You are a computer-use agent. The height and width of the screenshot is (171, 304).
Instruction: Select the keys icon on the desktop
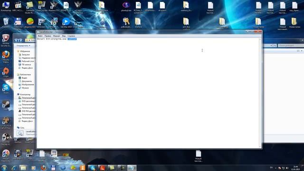point(126,23)
